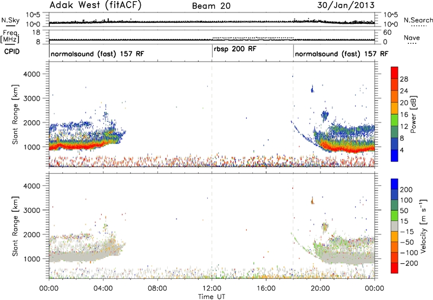Click the "rbsp 200 RF" CPID label
The height and width of the screenshot is (300, 433).
[x=235, y=49]
